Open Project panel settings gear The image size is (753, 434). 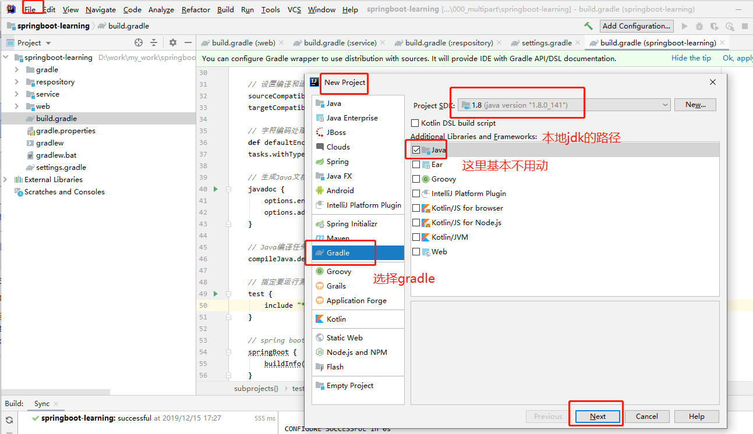pyautogui.click(x=173, y=42)
